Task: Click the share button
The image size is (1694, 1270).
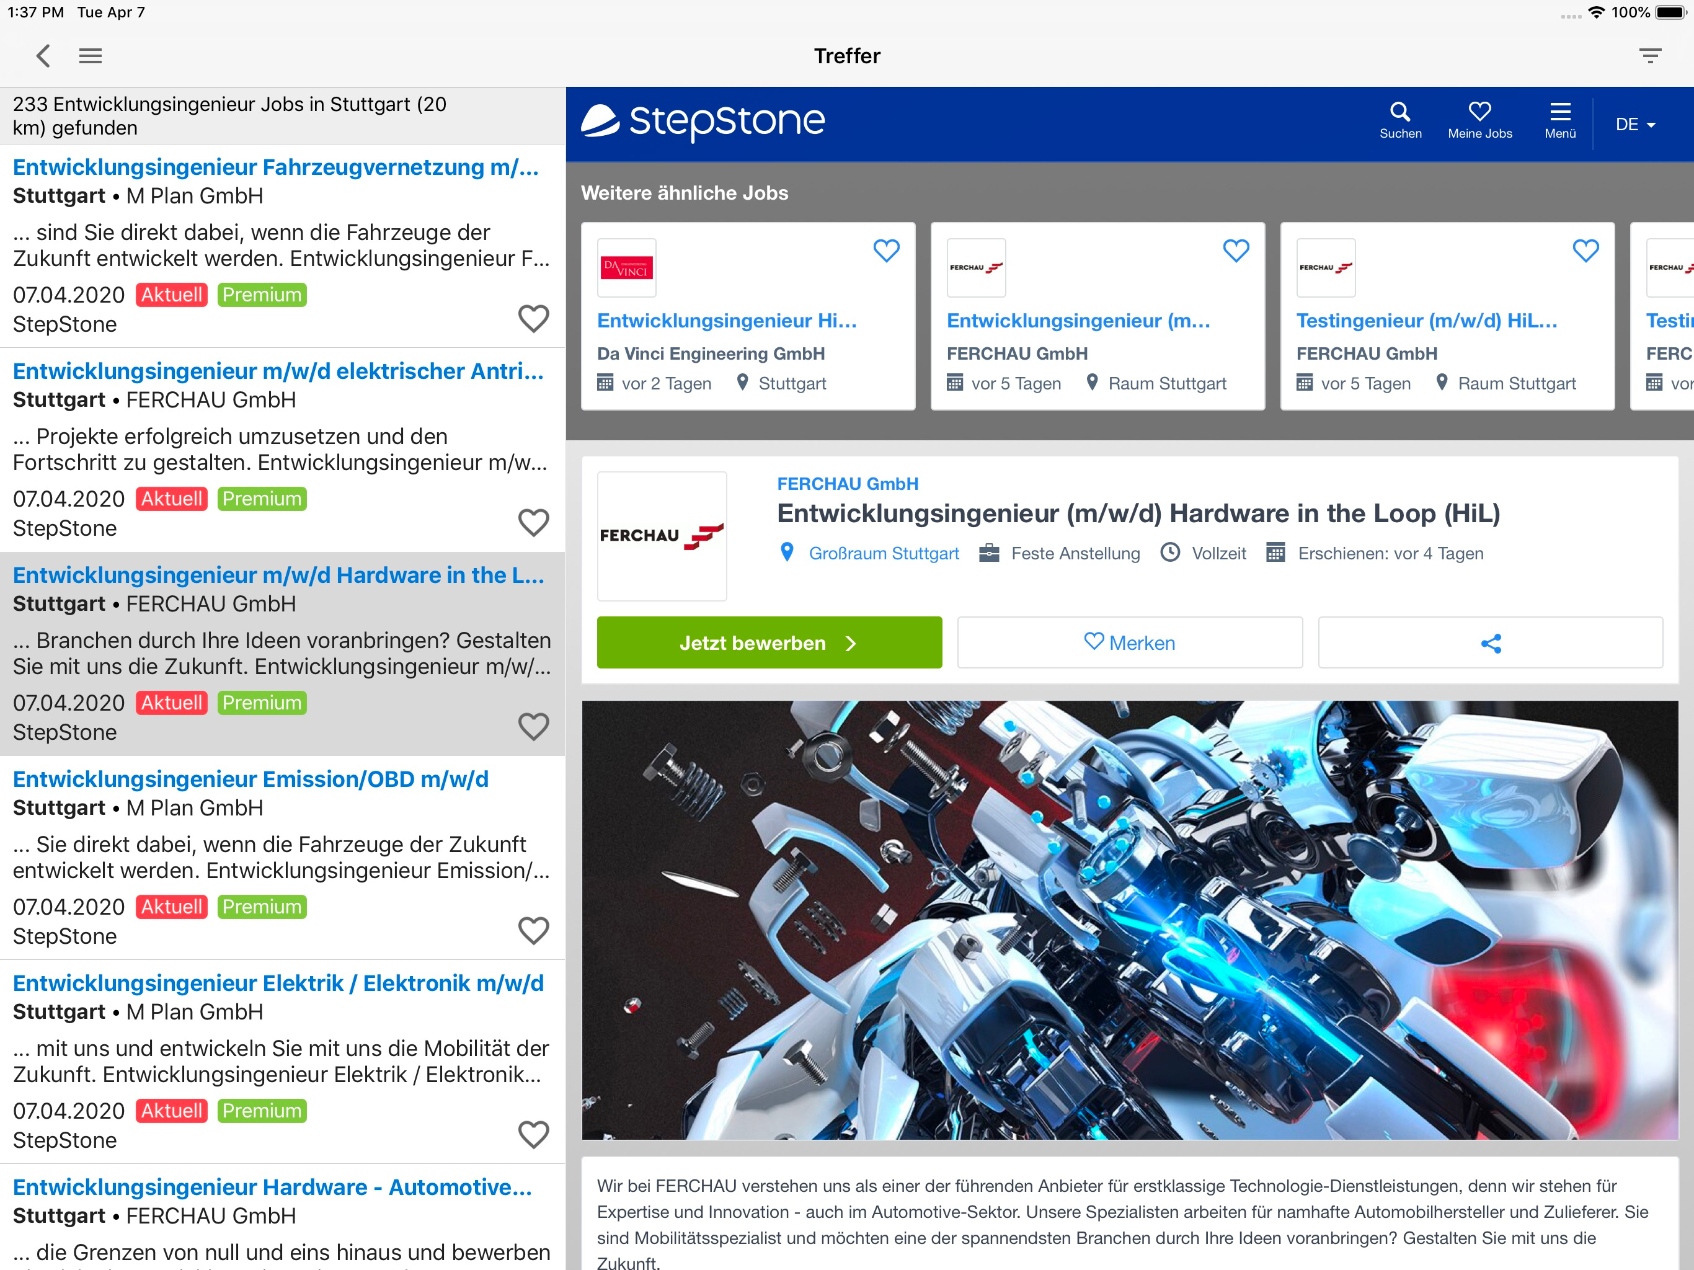Action: click(x=1490, y=642)
